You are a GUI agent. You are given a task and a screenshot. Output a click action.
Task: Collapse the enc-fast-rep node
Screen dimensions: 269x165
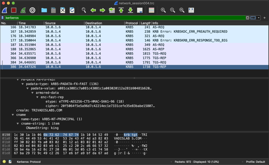point(37,97)
